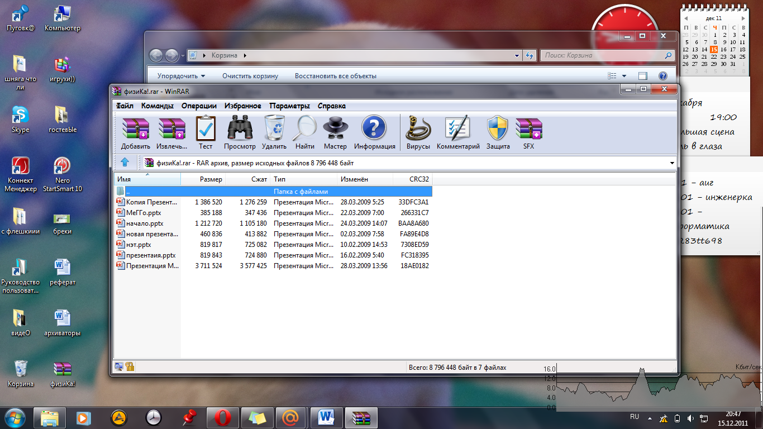Image resolution: width=763 pixels, height=429 pixels.
Task: Click the back arrow in Корзина window
Action: click(x=156, y=55)
